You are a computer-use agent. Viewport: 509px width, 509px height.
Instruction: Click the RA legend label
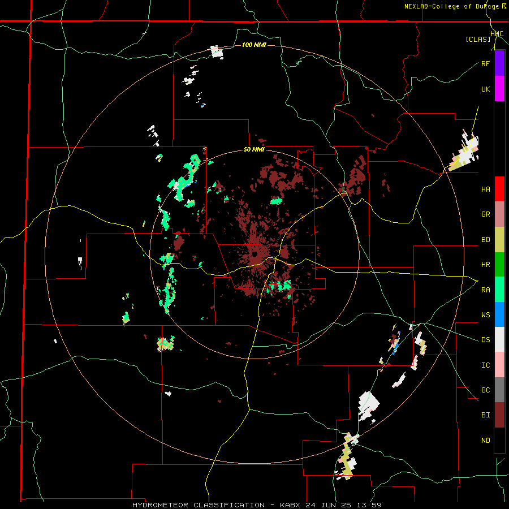(485, 290)
